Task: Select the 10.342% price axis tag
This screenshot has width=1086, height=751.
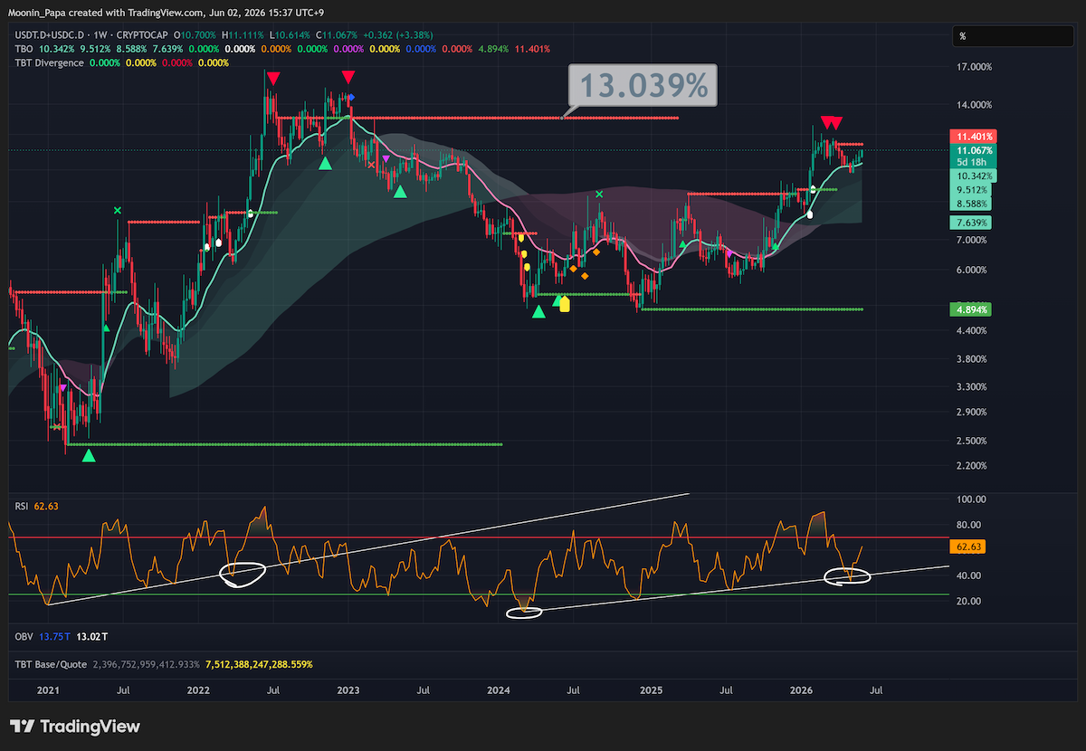Action: (973, 176)
